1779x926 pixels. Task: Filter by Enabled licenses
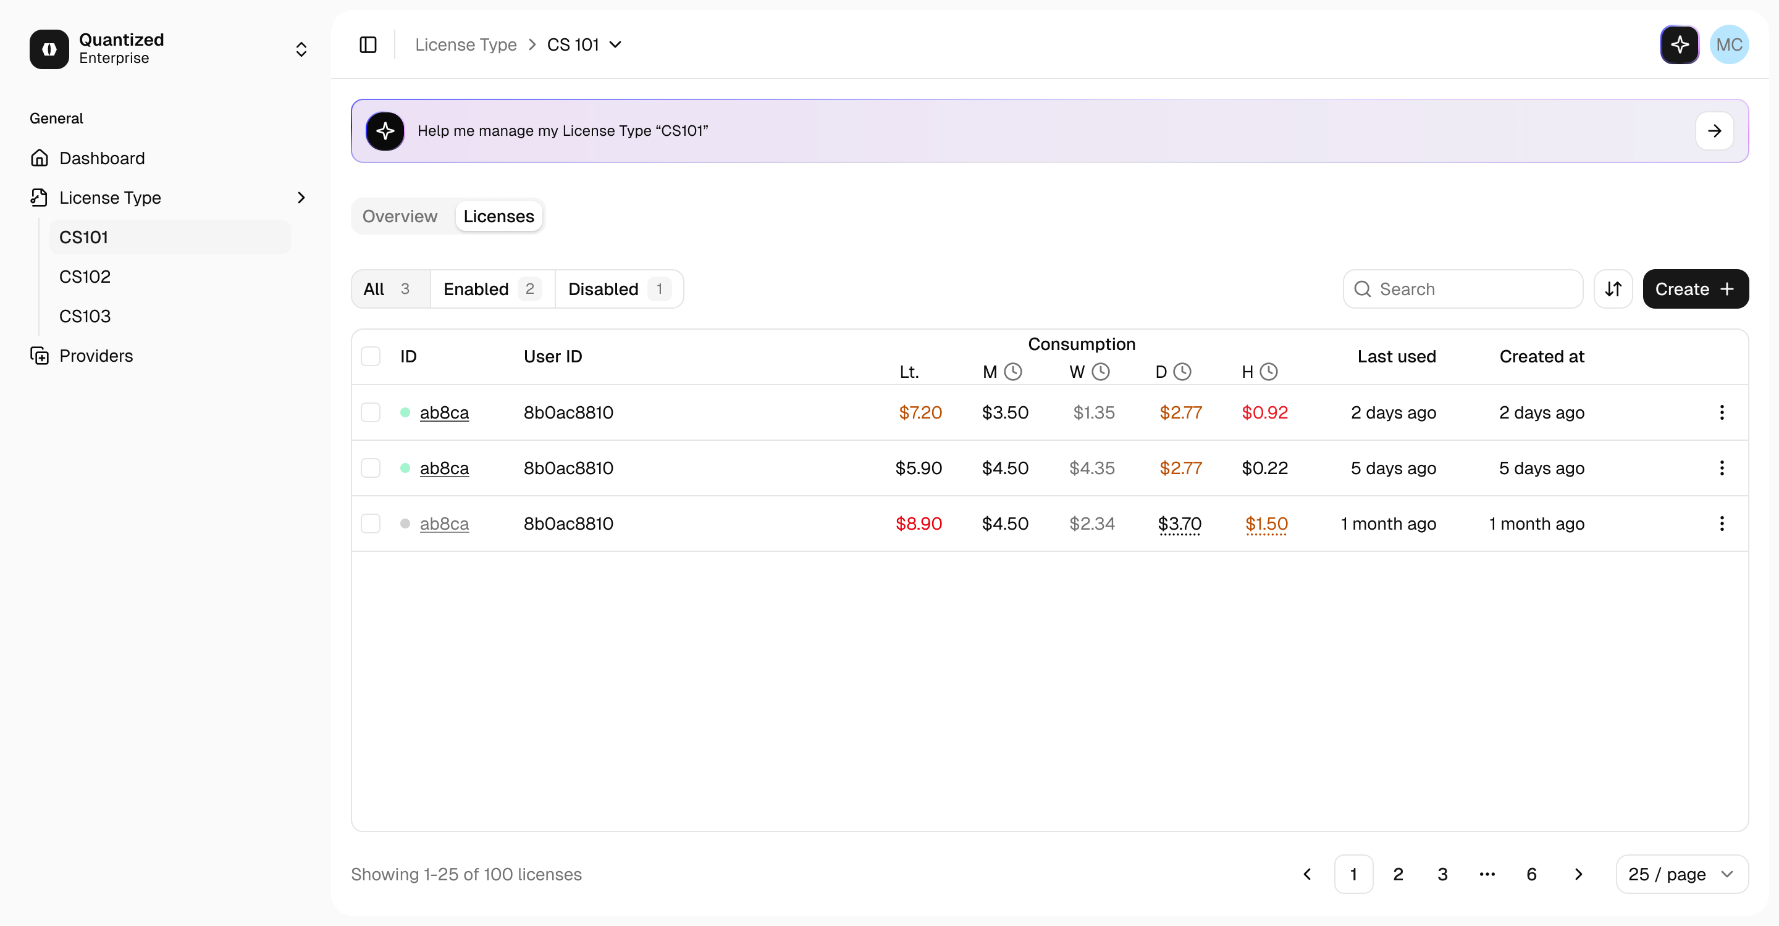click(492, 289)
